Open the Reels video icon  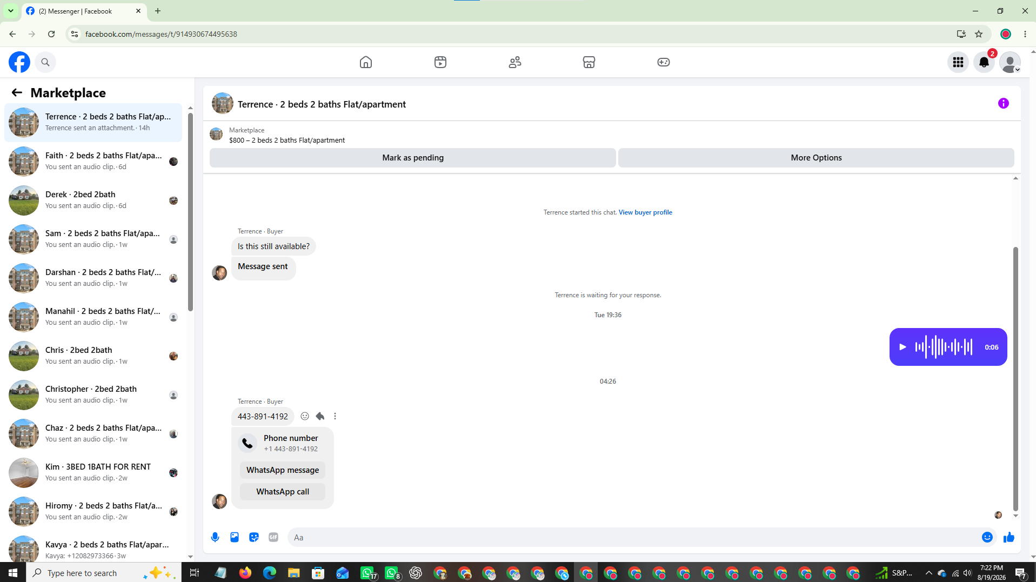(x=440, y=62)
